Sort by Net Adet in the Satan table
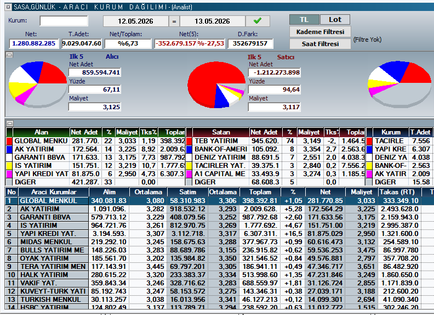The height and width of the screenshot is (315, 434). pos(265,132)
